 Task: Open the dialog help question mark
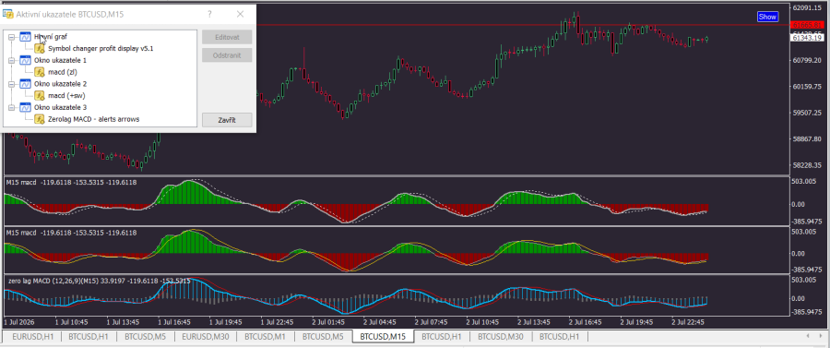pyautogui.click(x=210, y=14)
